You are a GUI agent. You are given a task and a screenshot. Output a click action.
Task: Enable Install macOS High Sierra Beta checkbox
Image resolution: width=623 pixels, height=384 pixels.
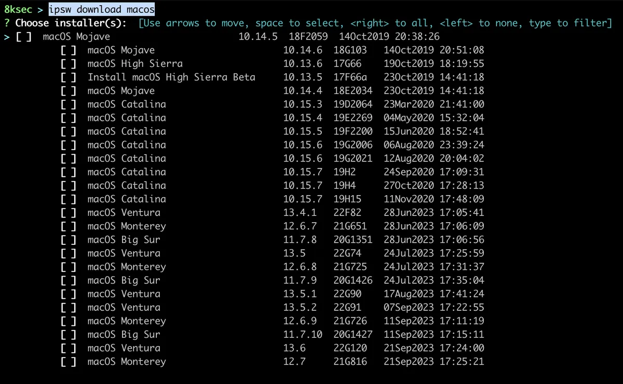69,77
